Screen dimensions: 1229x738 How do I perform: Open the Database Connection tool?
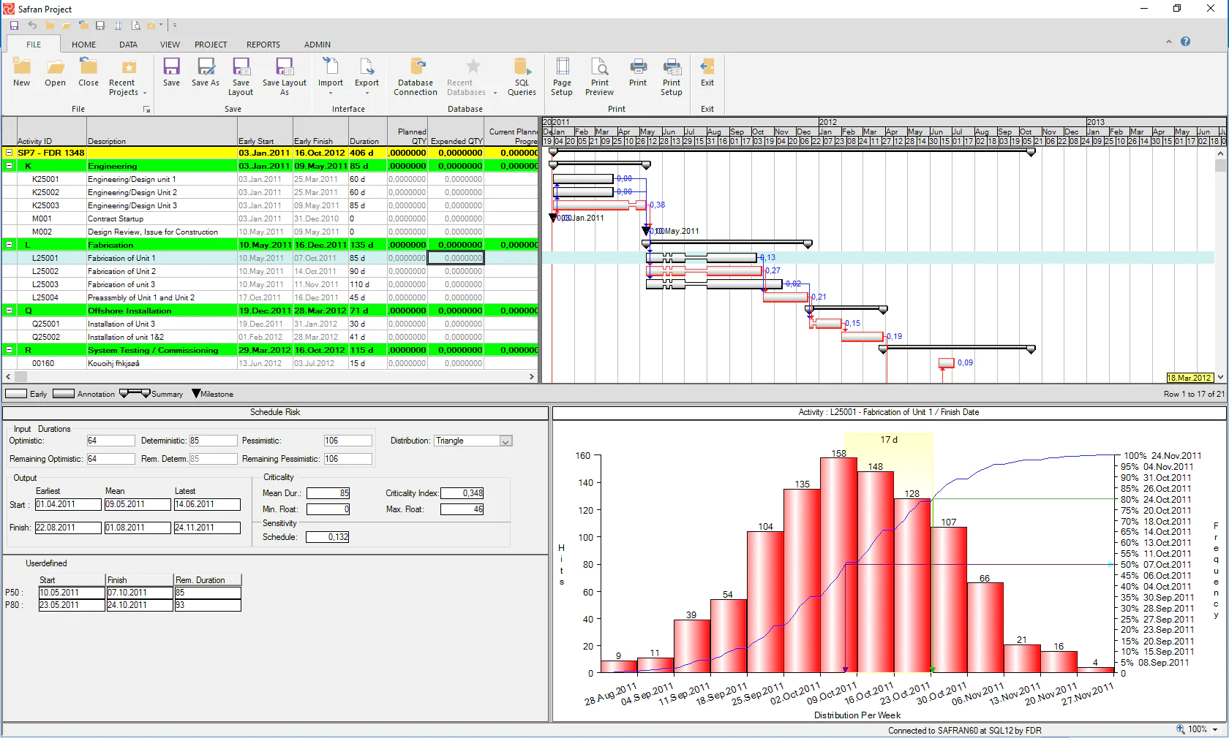click(x=416, y=76)
